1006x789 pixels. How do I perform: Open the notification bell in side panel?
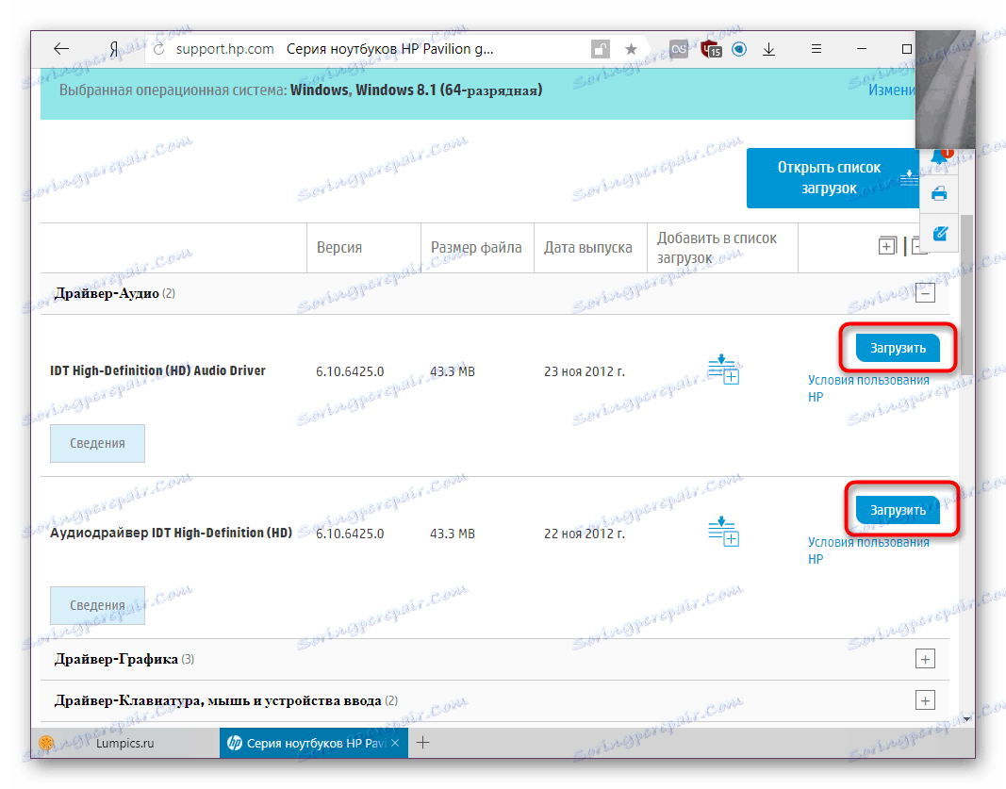(x=939, y=156)
